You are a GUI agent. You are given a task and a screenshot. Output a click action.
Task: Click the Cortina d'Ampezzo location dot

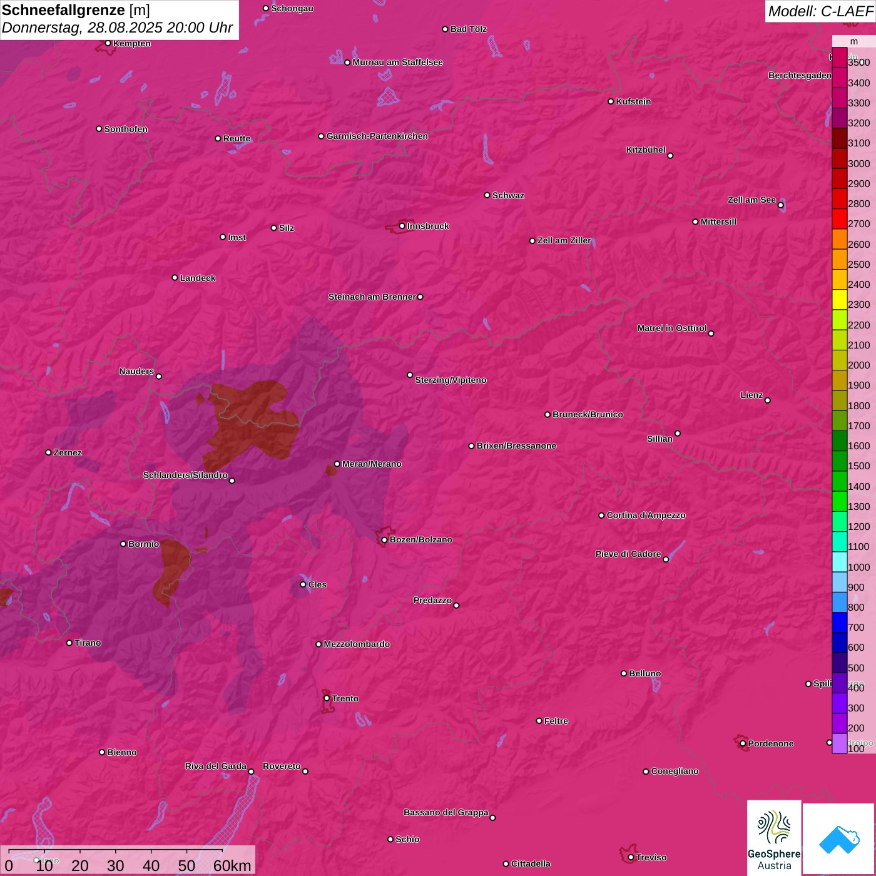(601, 516)
